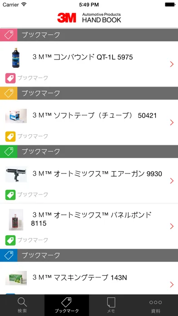Open details via chevron for ソフトテープ 50421
178x316 pixels.
click(x=172, y=123)
